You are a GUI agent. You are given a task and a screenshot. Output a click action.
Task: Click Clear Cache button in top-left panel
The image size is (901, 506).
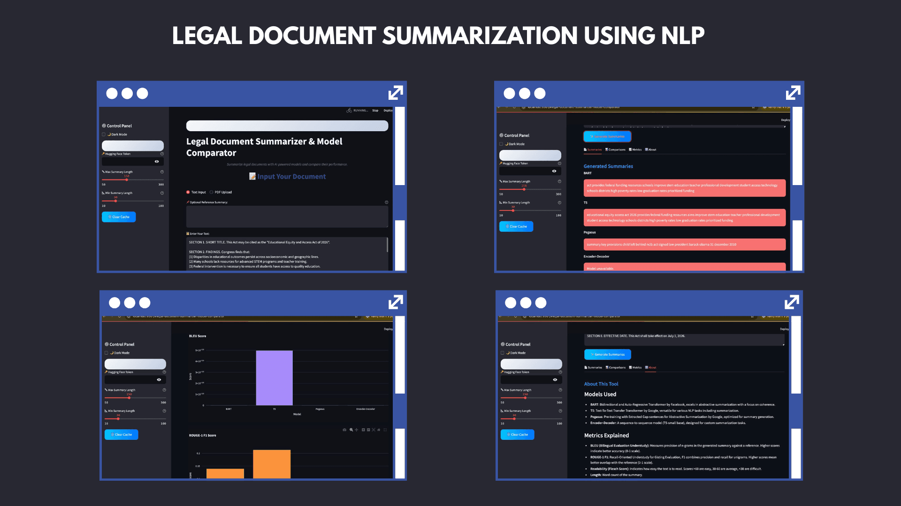point(119,217)
